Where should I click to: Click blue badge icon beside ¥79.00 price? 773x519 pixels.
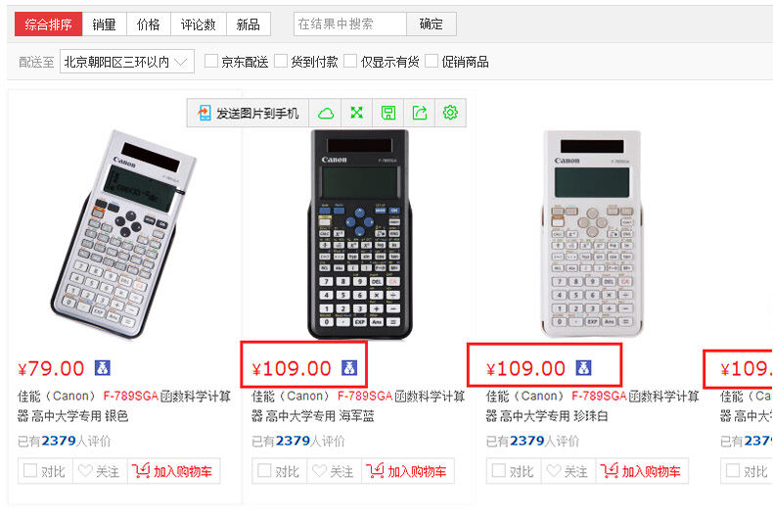coord(102,367)
